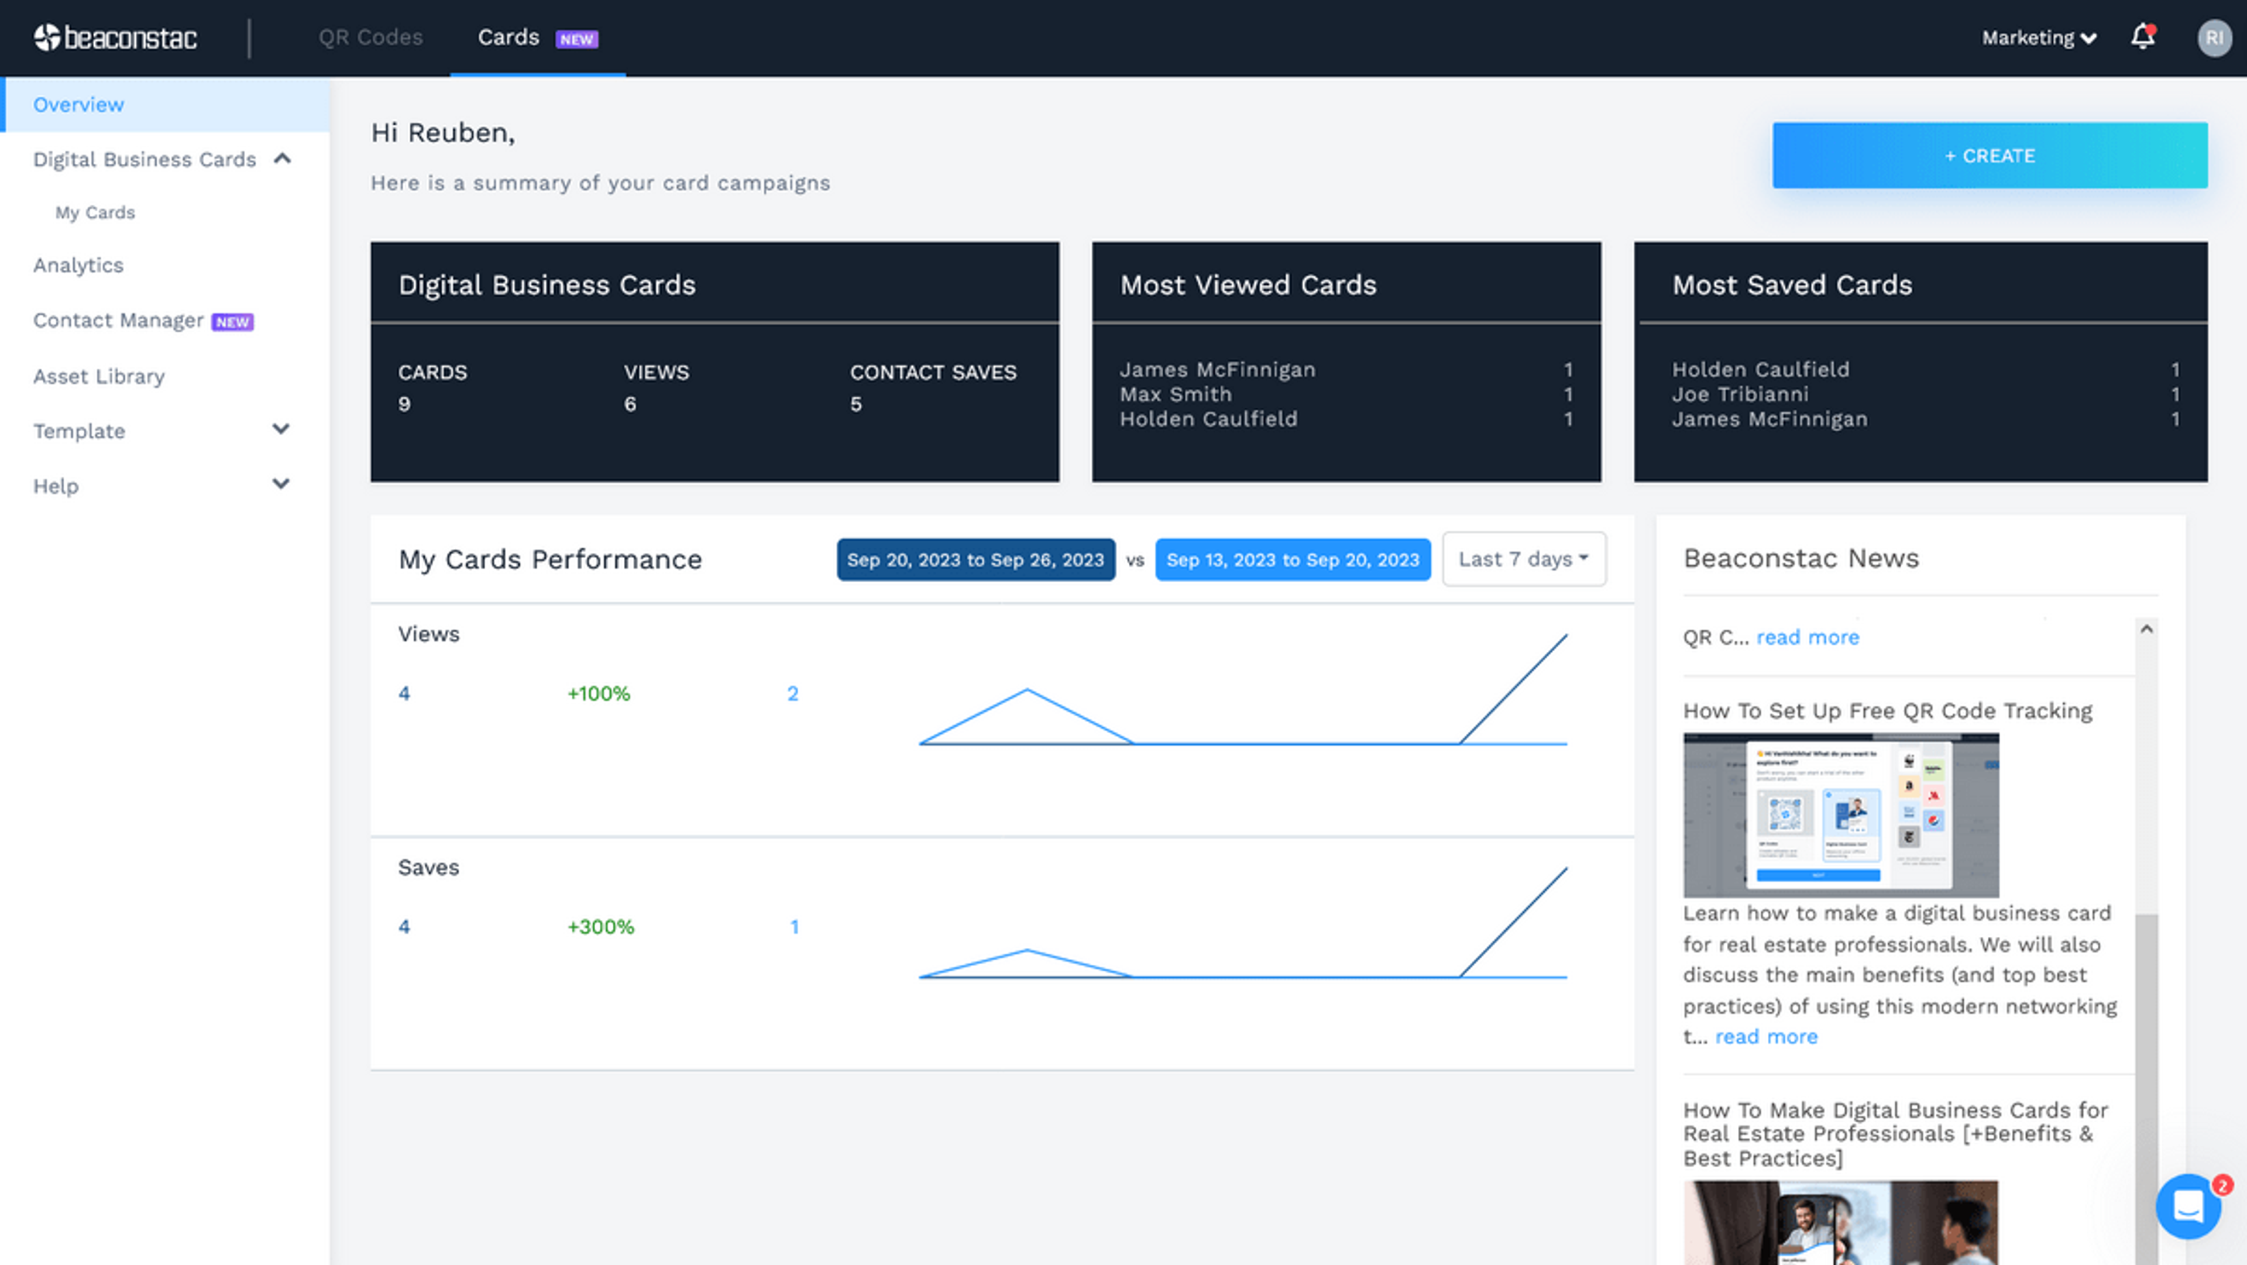Open My Cards in sidebar
The height and width of the screenshot is (1265, 2247).
pyautogui.click(x=95, y=213)
